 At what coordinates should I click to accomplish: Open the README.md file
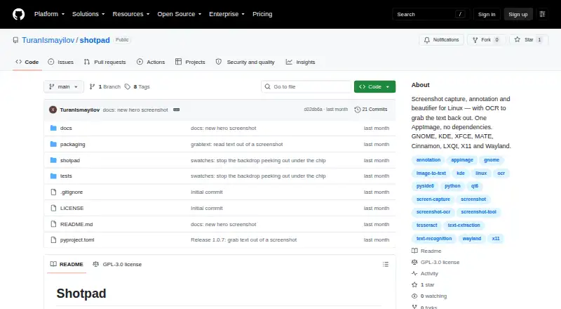point(76,225)
